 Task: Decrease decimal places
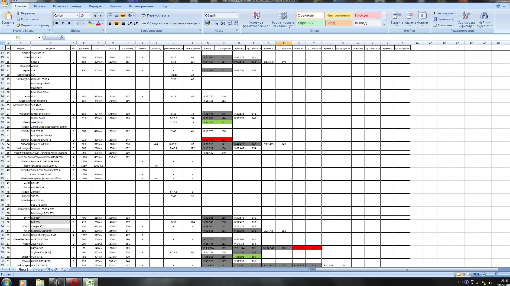(236, 23)
